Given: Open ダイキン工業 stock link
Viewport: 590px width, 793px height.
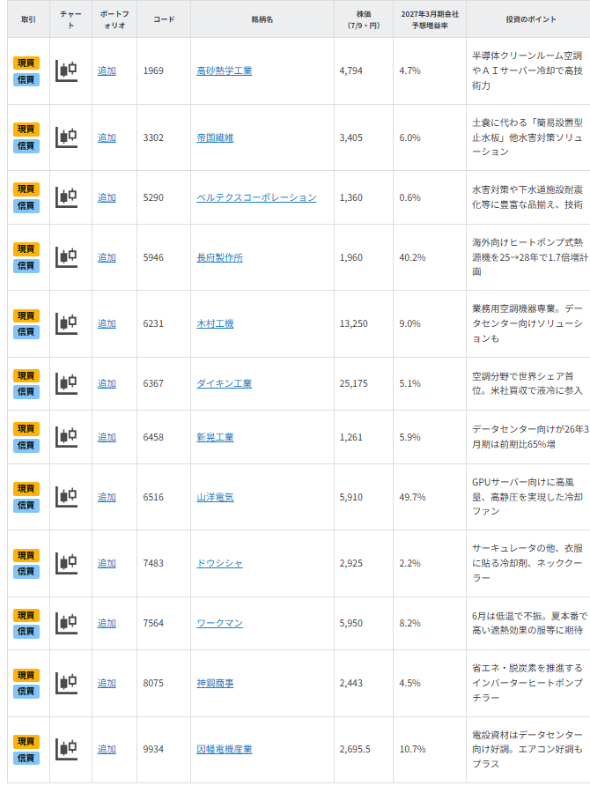Looking at the screenshot, I should point(224,384).
